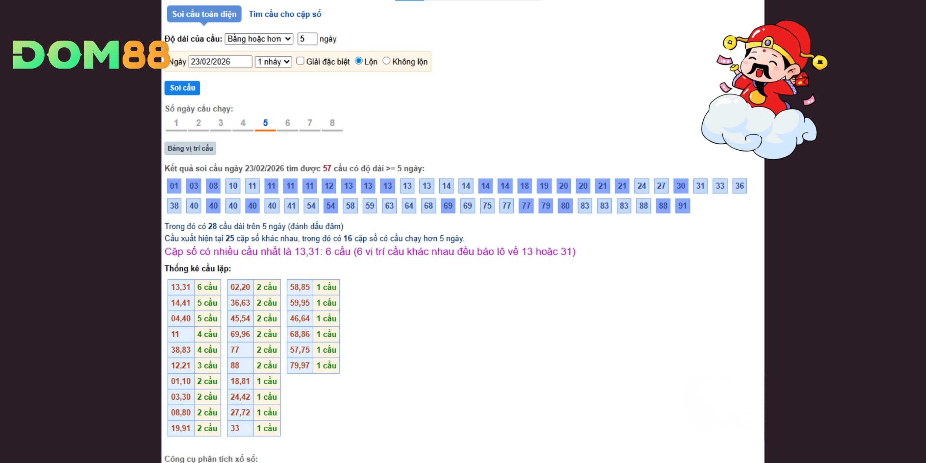The height and width of the screenshot is (463, 926).
Task: Click the Bảng vị trí cầu button
Action: coord(190,149)
